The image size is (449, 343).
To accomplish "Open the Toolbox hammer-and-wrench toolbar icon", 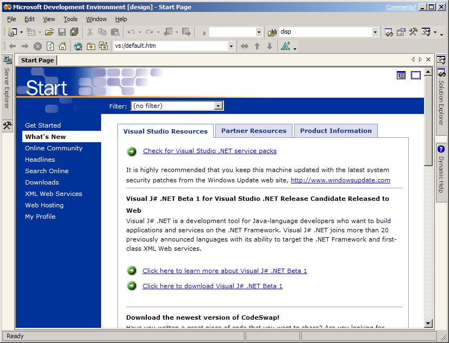I will (413, 32).
